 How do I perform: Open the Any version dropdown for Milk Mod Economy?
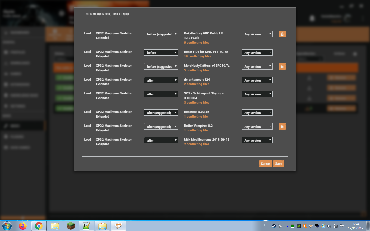(257, 140)
